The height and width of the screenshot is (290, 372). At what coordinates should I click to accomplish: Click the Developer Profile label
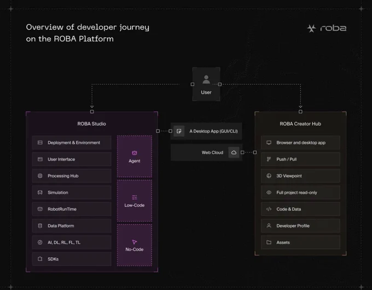293,225
